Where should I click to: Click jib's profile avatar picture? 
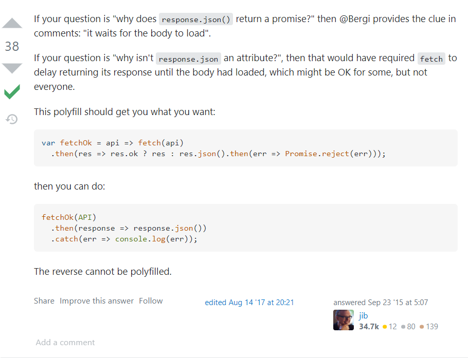click(343, 320)
